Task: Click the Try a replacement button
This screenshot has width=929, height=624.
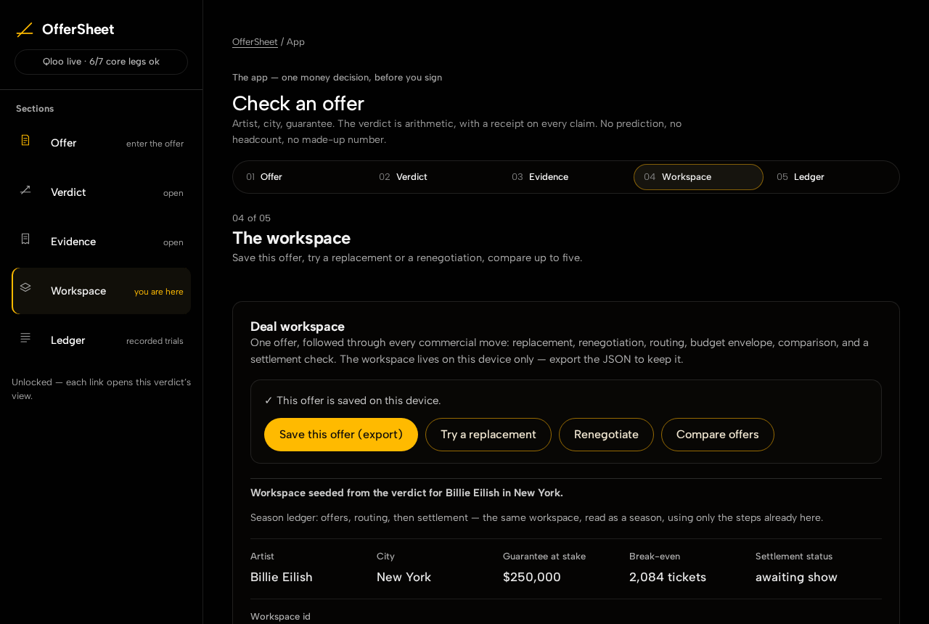Action: (488, 435)
